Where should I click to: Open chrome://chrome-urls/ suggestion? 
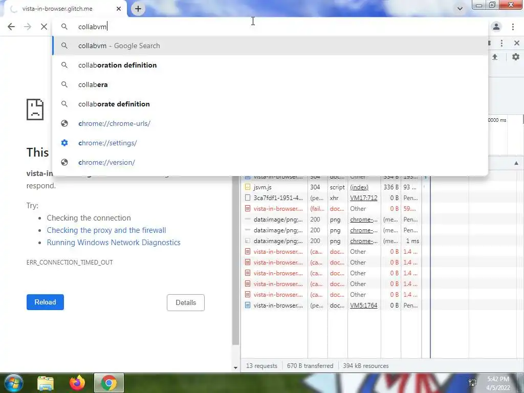point(270,123)
